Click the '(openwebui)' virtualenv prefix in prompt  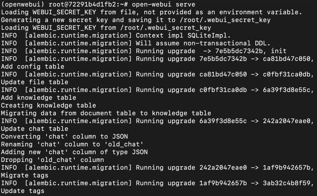point(22,4)
